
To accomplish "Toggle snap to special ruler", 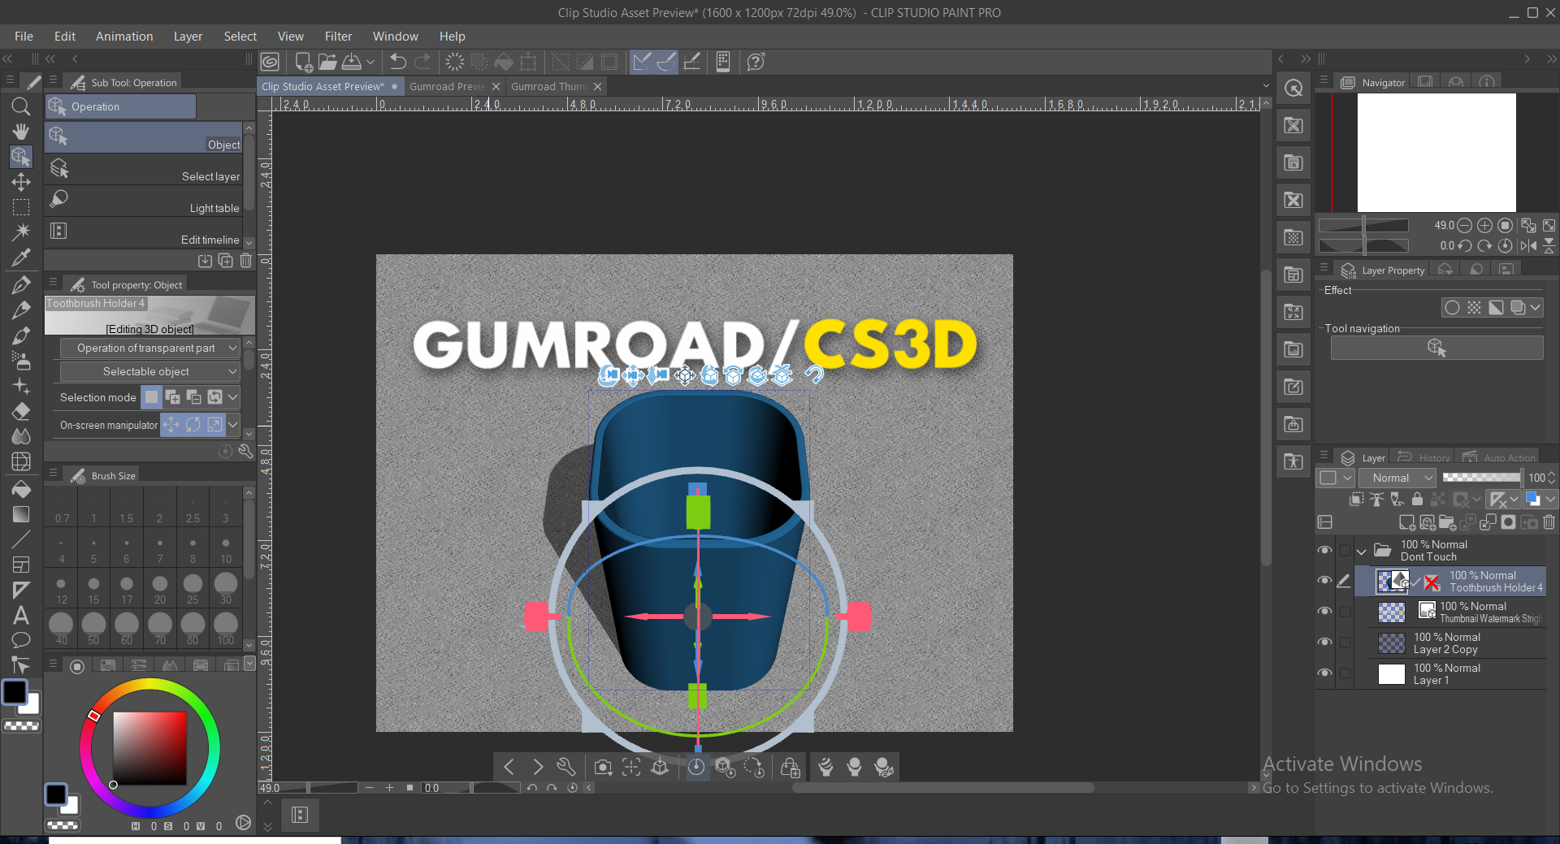I will click(x=666, y=62).
